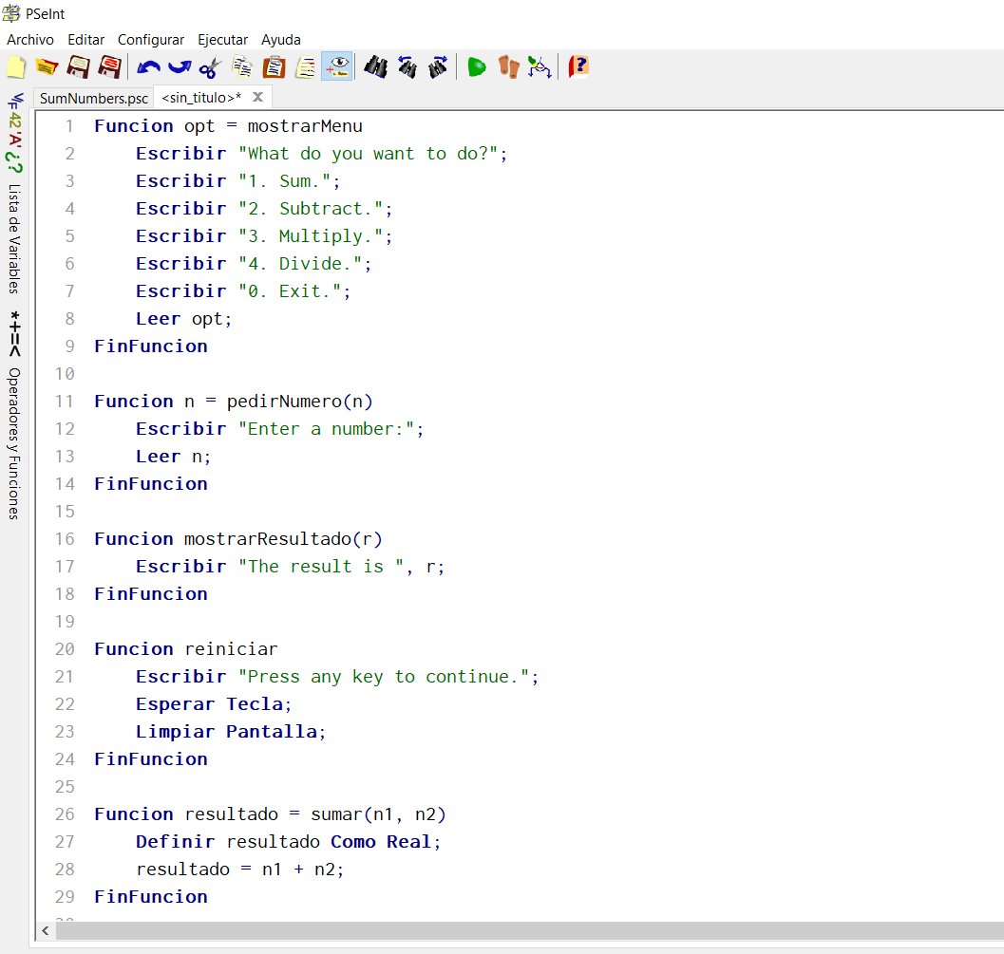
Task: Click the string "What do you want to do?"
Action: point(369,154)
